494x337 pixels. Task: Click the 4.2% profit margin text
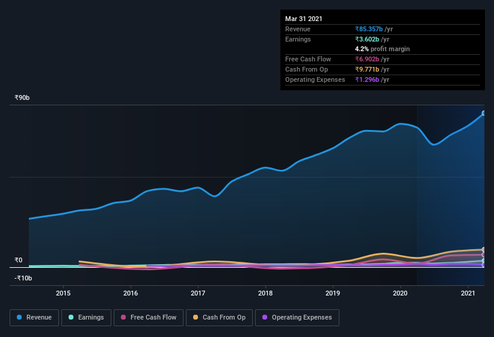click(383, 49)
